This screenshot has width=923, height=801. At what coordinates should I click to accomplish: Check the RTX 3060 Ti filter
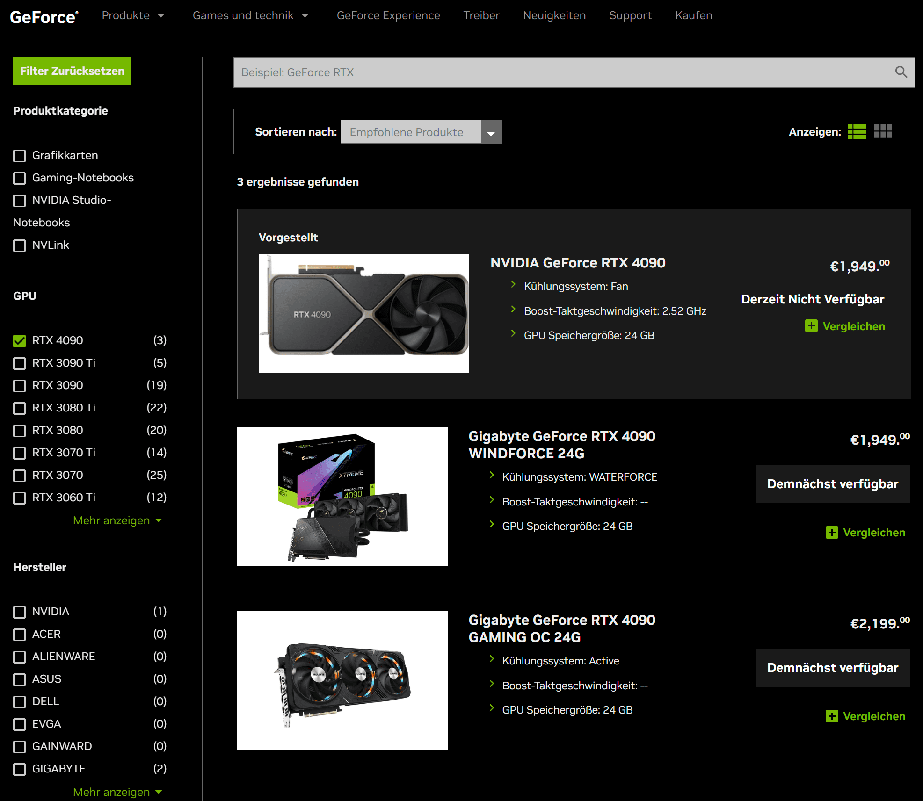pos(19,498)
